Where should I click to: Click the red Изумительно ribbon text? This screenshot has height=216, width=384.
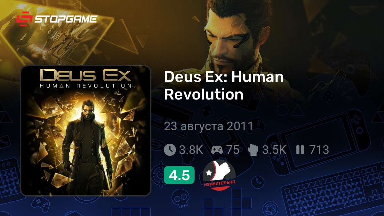(x=220, y=183)
